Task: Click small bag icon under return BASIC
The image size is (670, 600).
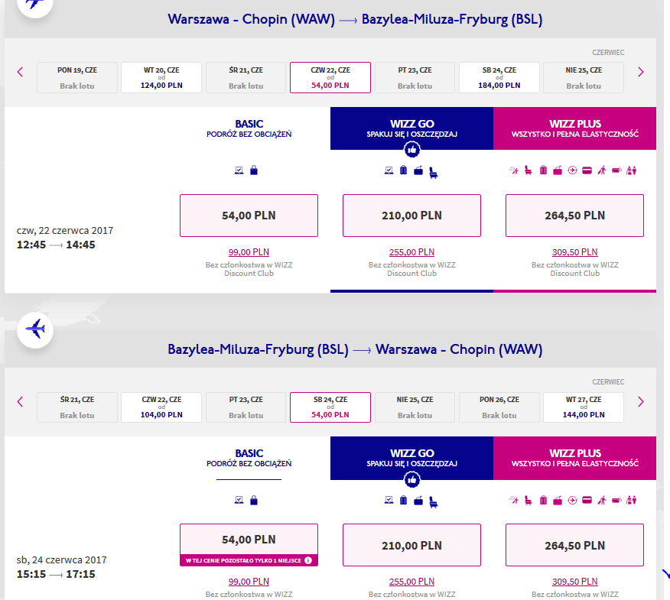Action: click(254, 500)
